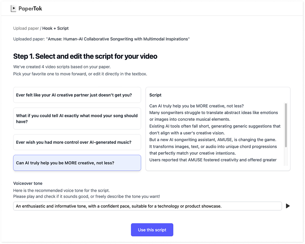Click the Hook + Script breadcrumb
This screenshot has width=305, height=244.
click(55, 28)
